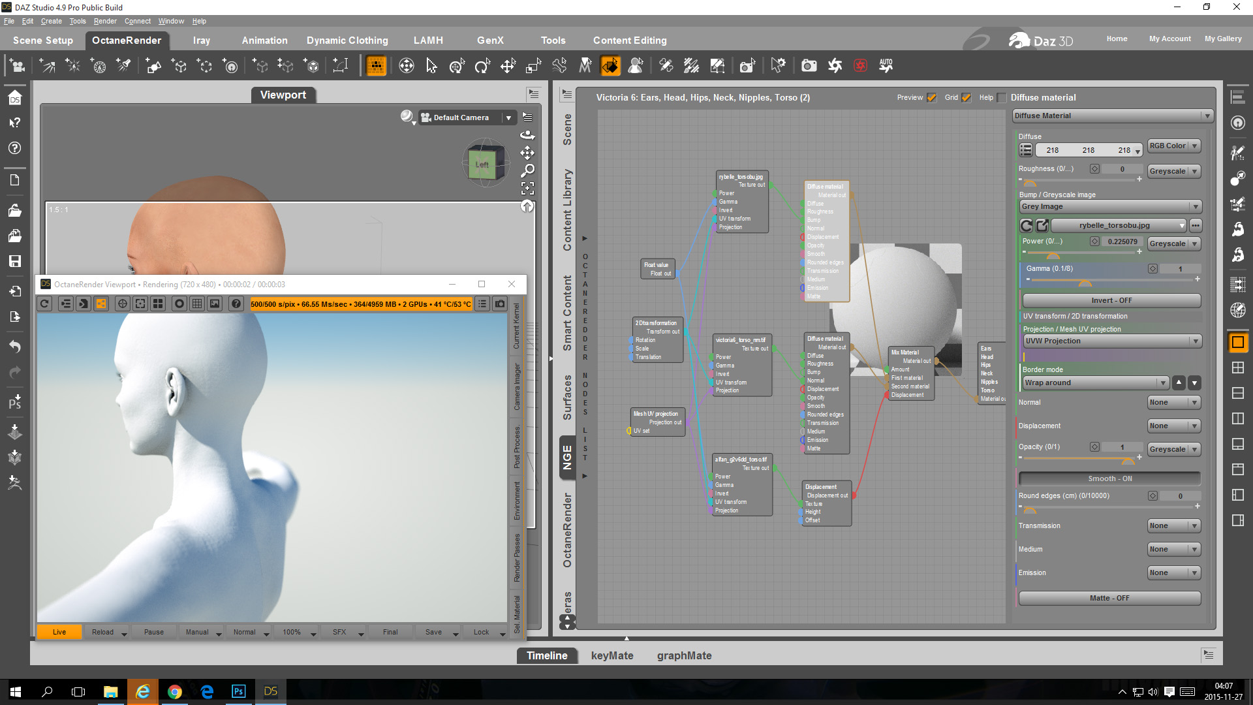Click the Invert - OFF button

[1111, 300]
